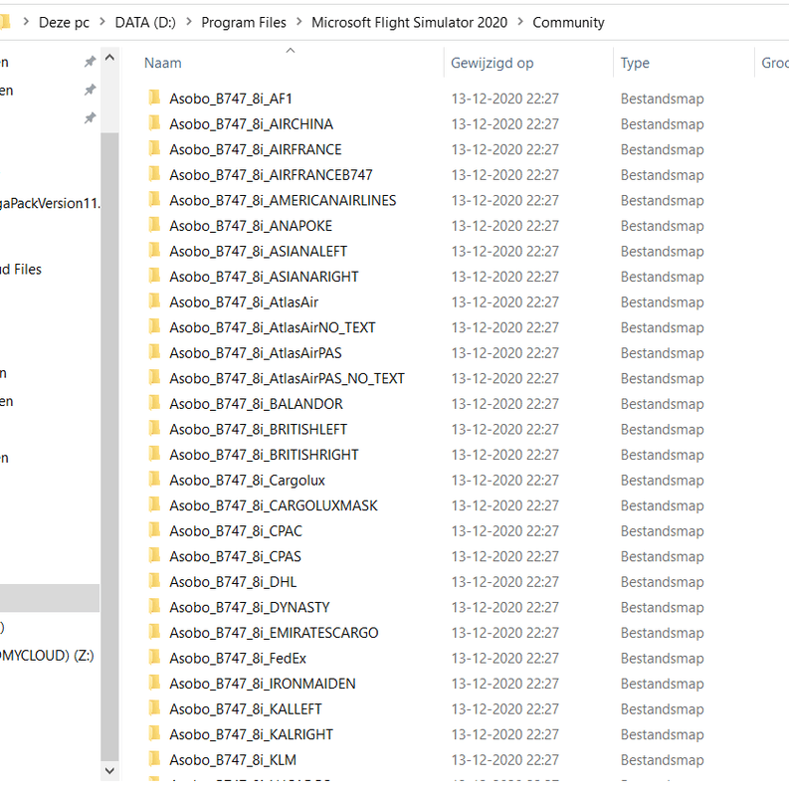
Task: Select the Asobo_B747_8i_KALLEFT folder name
Action: 246,709
